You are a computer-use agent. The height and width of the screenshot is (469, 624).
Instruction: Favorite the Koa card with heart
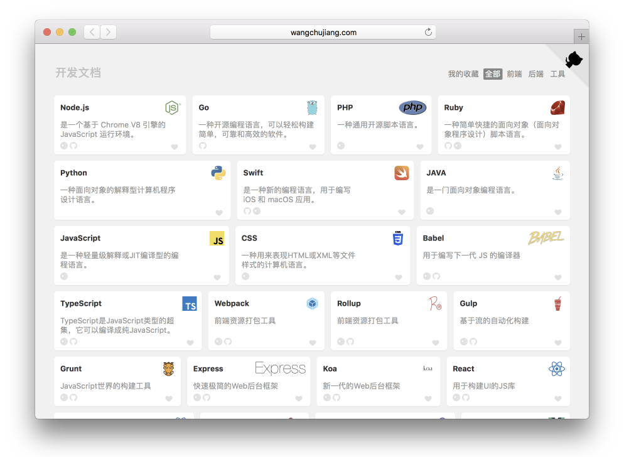(x=428, y=399)
